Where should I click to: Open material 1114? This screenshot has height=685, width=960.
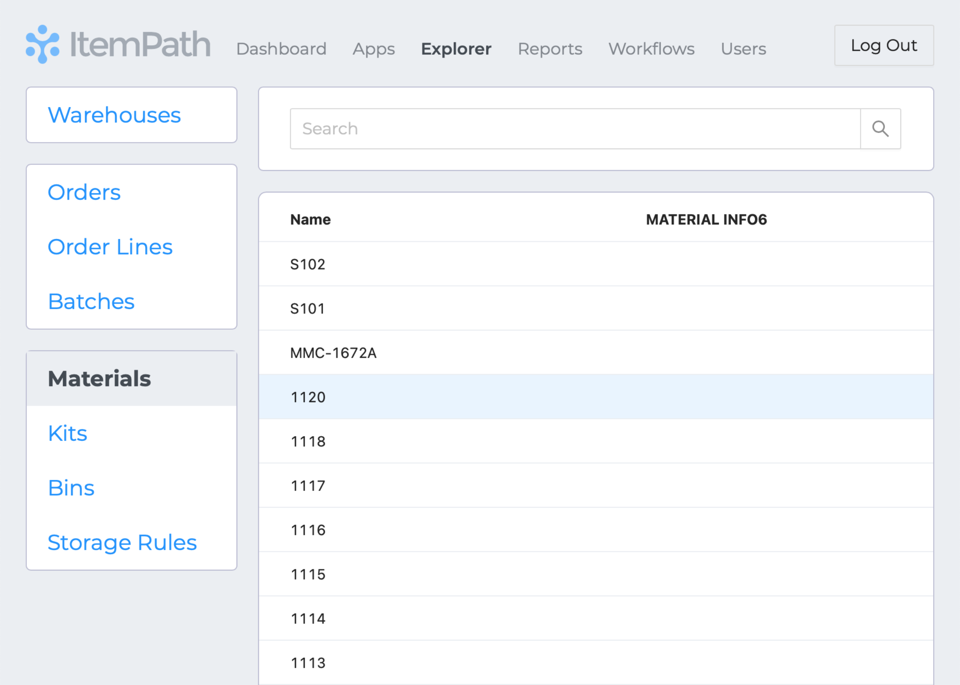tap(595, 618)
